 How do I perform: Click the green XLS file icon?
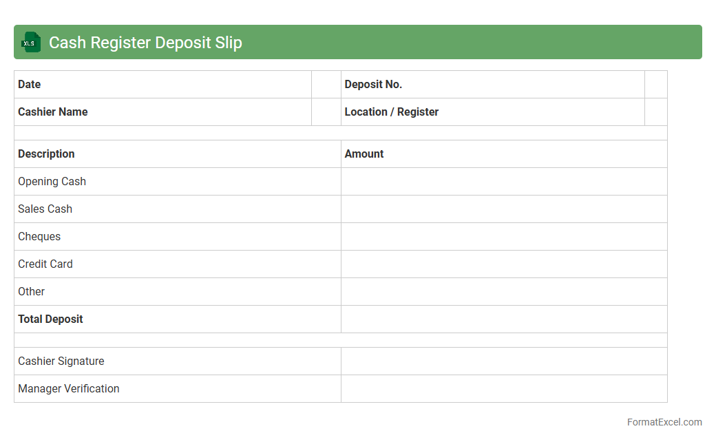[30, 43]
